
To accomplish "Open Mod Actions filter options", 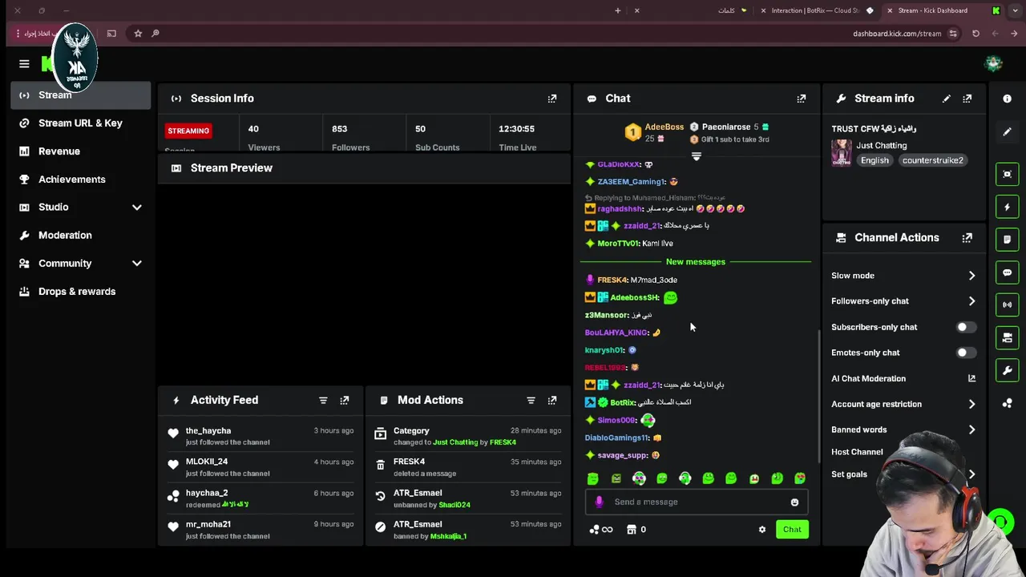I will pyautogui.click(x=531, y=400).
